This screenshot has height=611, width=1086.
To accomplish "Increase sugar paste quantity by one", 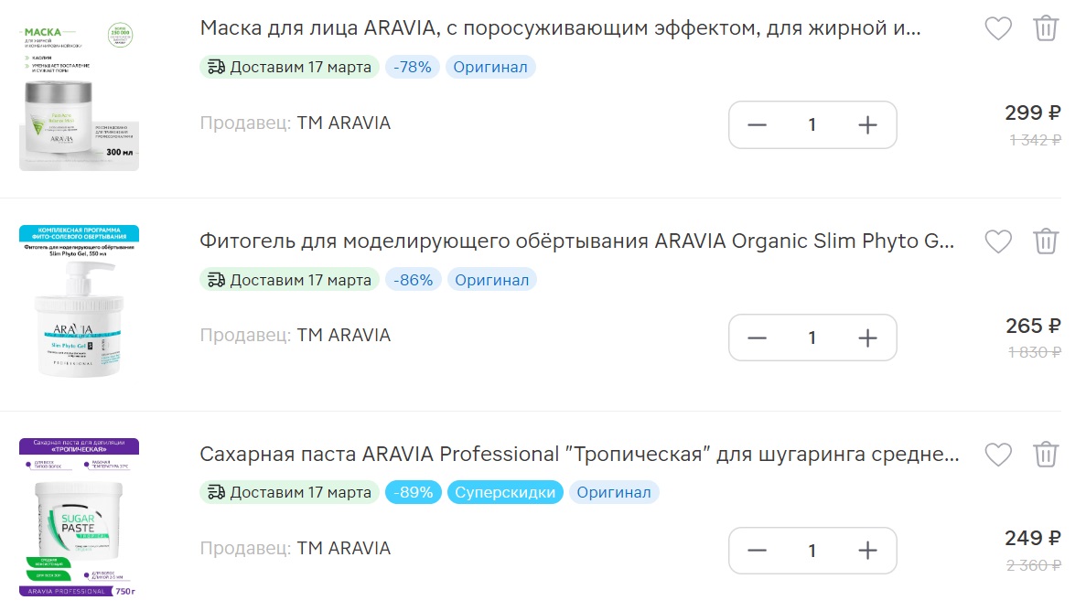I will 867,551.
